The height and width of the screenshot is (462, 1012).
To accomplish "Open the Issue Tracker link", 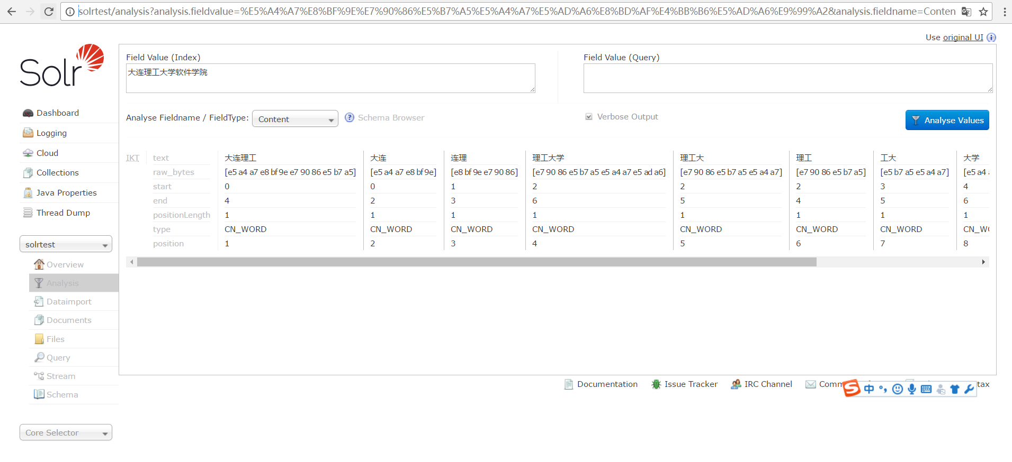I will pos(691,384).
